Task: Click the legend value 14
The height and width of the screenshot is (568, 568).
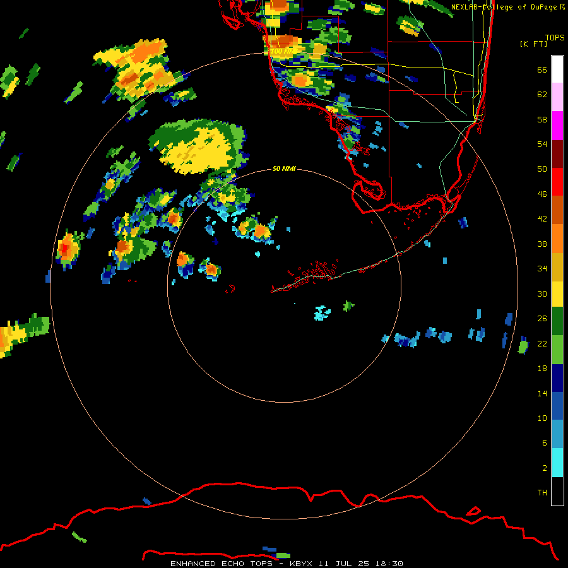Action: coord(542,393)
